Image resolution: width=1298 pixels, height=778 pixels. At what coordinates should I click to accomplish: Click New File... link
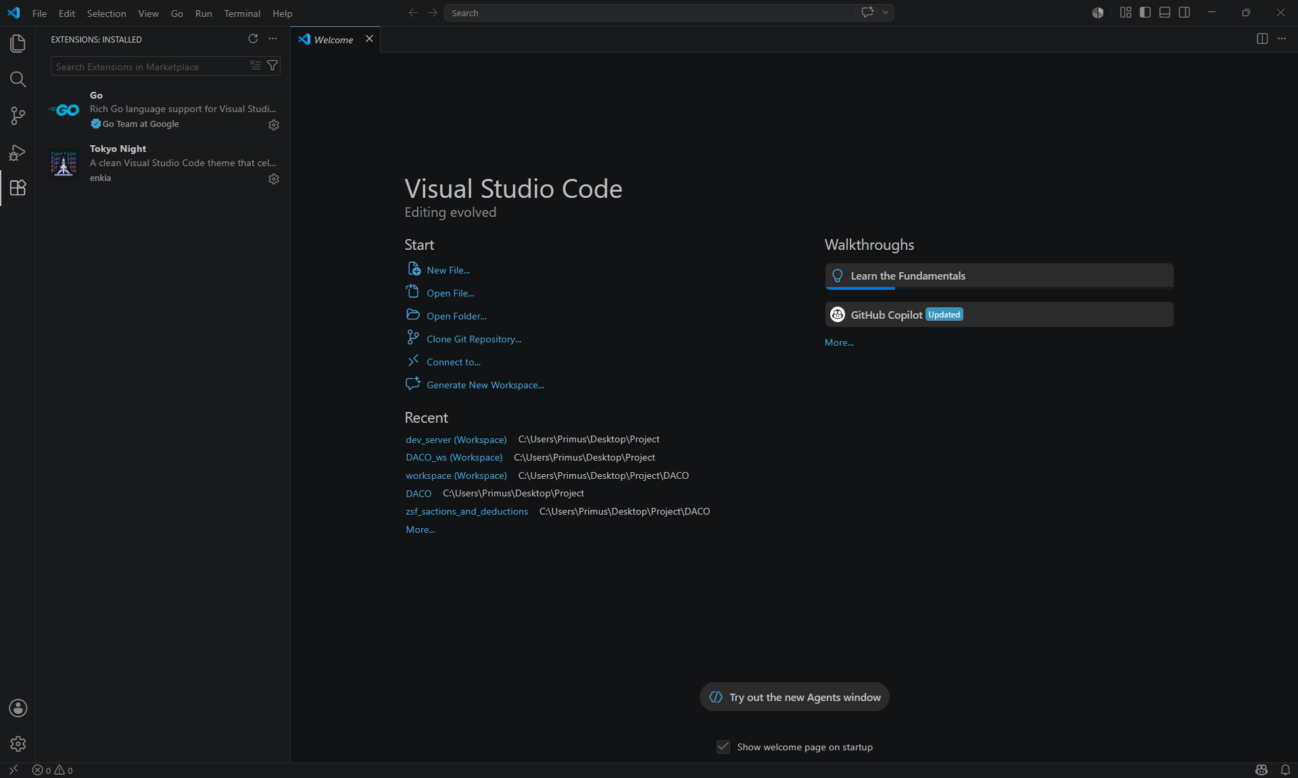[x=448, y=270]
